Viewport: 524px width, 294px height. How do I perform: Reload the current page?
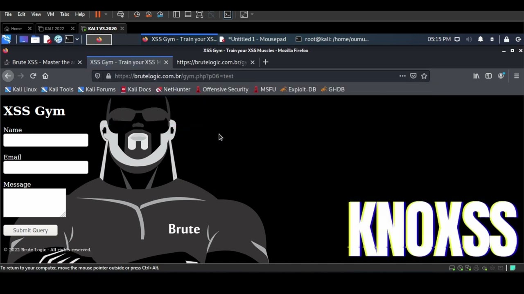pos(33,76)
